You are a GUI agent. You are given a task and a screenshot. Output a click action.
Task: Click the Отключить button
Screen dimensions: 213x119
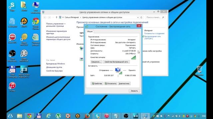click(110, 84)
